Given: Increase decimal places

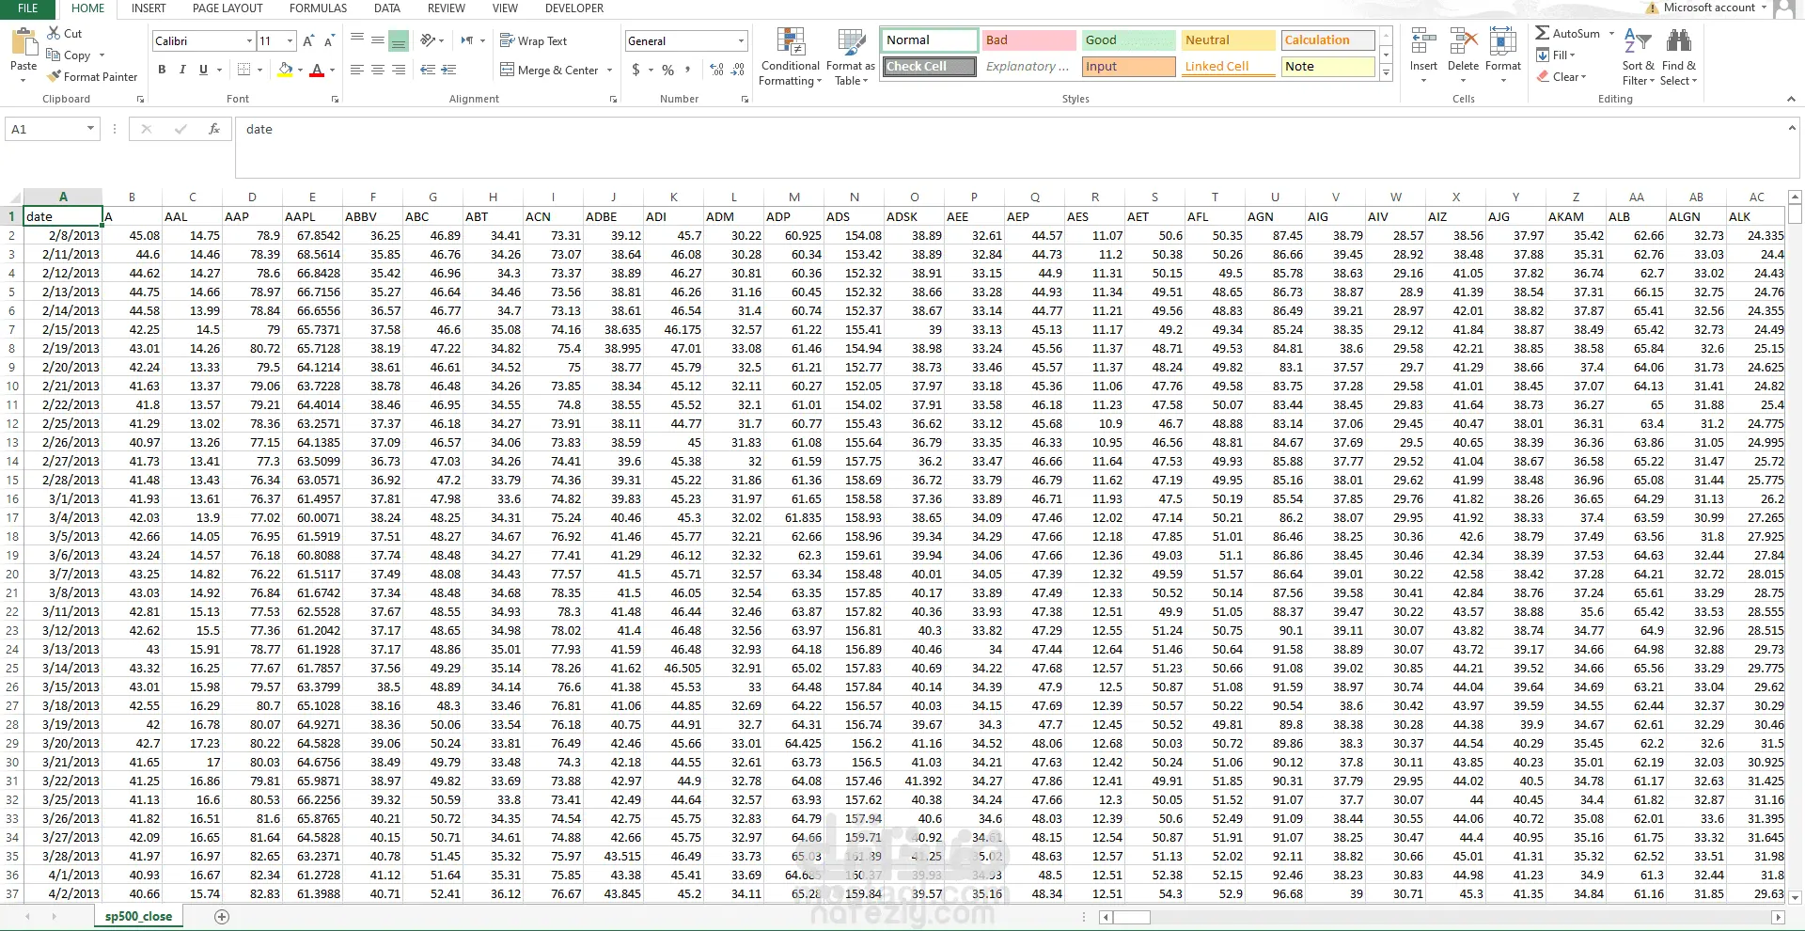Looking at the screenshot, I should pos(717,70).
